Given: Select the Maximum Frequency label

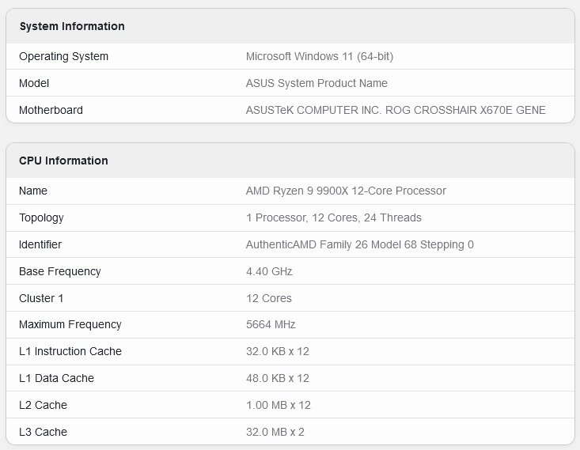Looking at the screenshot, I should 70,325.
